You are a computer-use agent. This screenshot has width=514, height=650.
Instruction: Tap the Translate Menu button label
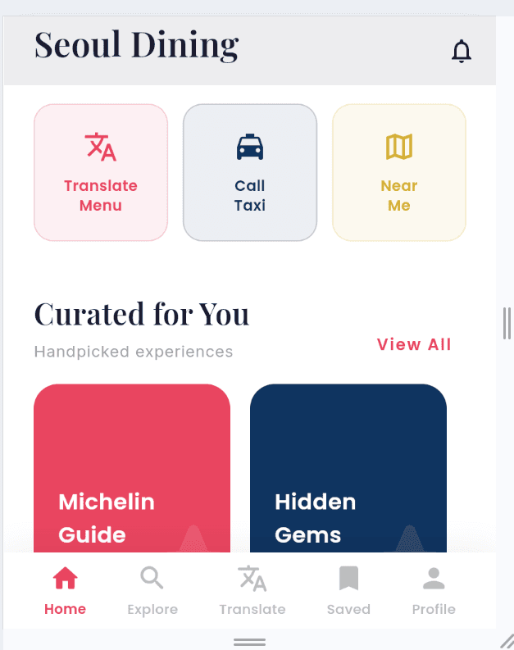click(101, 196)
